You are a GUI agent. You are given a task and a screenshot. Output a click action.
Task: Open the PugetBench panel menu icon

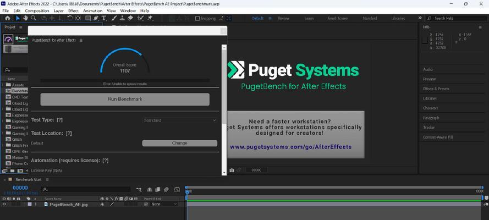click(x=81, y=40)
